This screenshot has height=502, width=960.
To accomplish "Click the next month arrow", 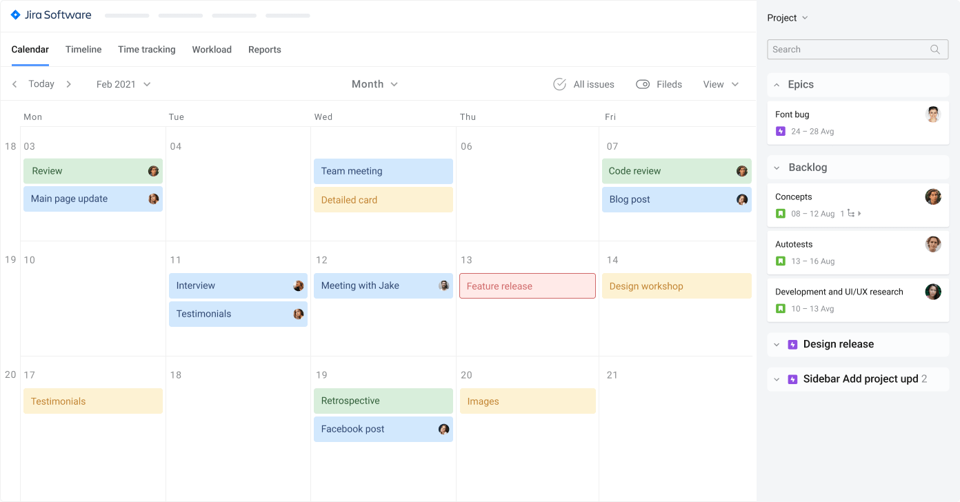I will pyautogui.click(x=68, y=83).
